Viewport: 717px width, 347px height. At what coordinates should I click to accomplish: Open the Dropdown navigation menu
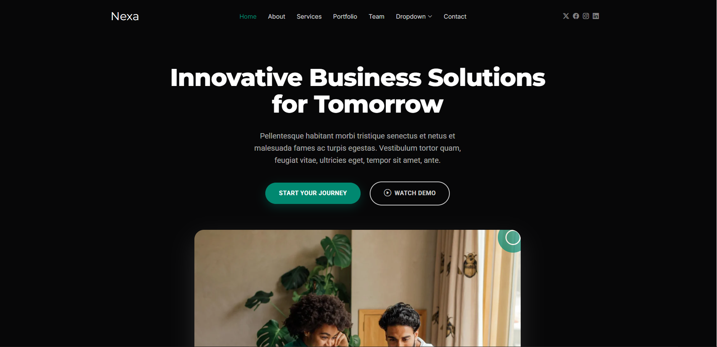(414, 16)
